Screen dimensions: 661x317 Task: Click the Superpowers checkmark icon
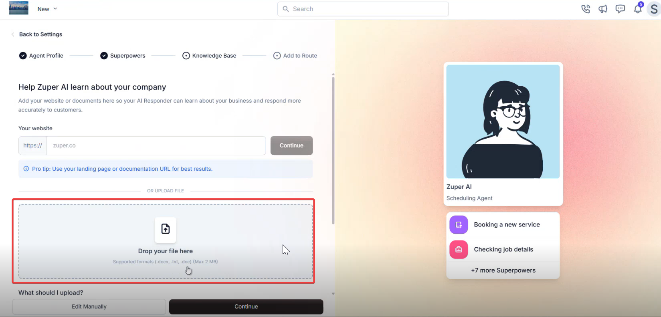(x=104, y=56)
